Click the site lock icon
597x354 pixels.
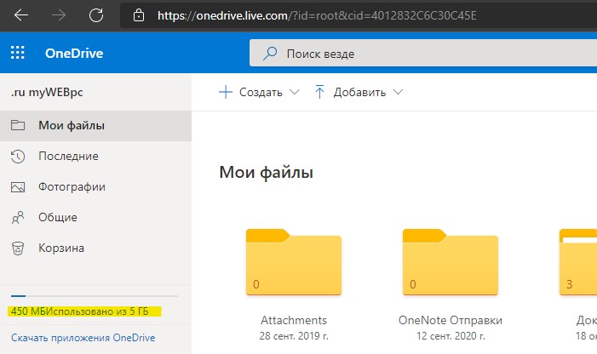point(139,15)
